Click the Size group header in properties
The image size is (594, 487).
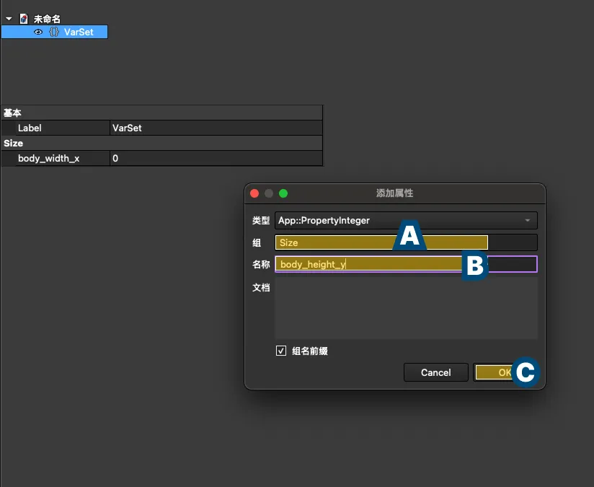(14, 143)
